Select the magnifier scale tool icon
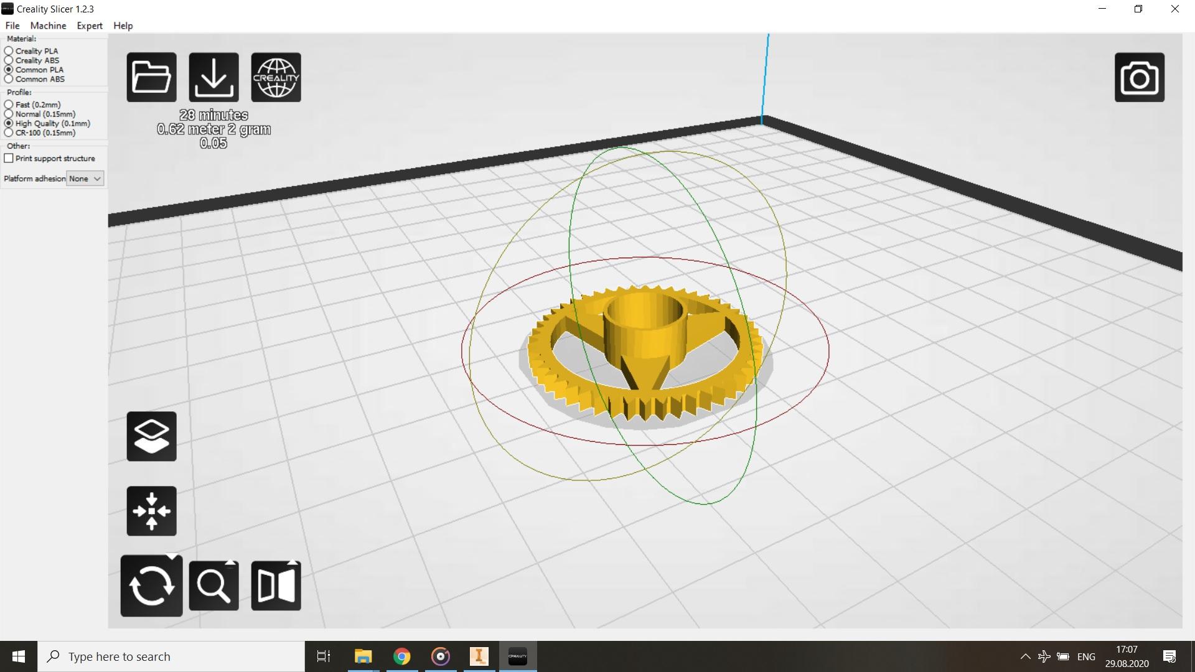The image size is (1195, 672). 213,586
